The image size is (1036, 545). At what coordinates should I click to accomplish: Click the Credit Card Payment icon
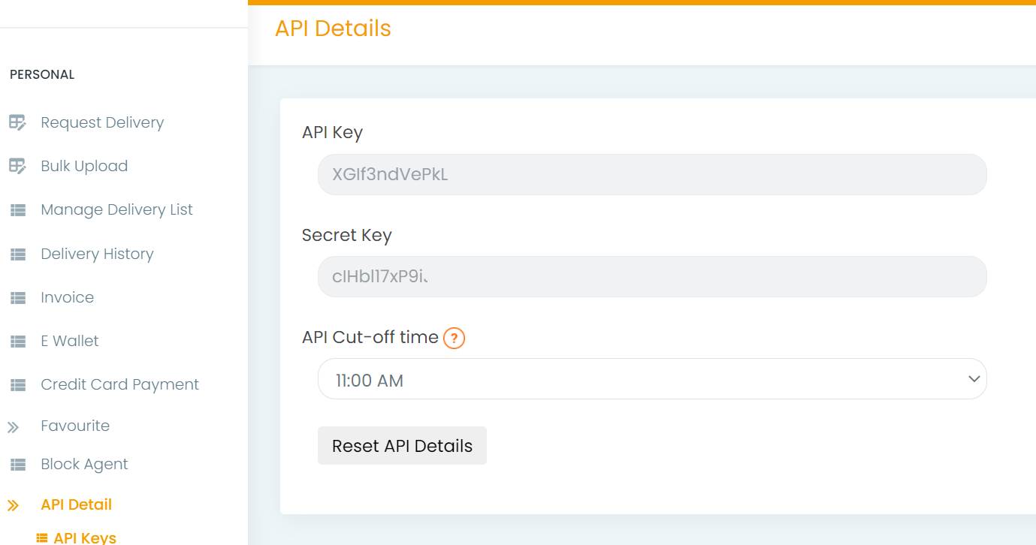tap(17, 384)
